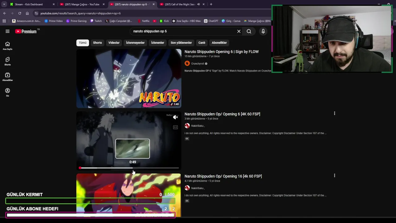Open the YouTube hamburger guide menu
This screenshot has width=396, height=223.
(x=7, y=31)
